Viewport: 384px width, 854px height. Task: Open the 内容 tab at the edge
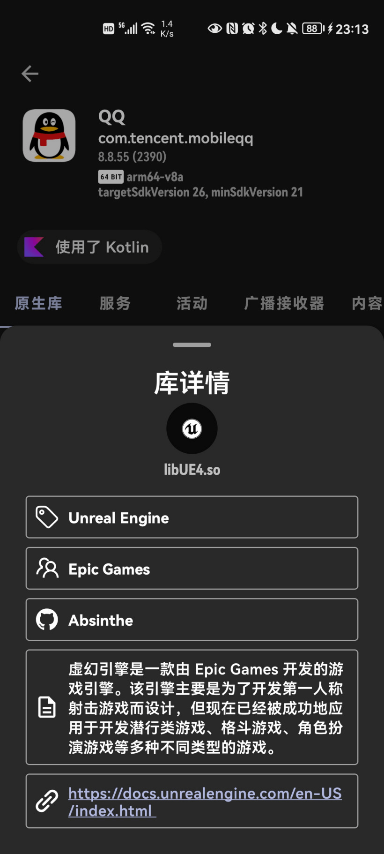368,303
